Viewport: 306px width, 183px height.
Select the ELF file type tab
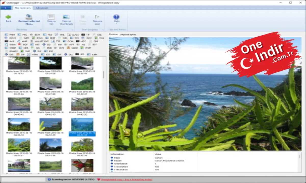tap(37, 51)
